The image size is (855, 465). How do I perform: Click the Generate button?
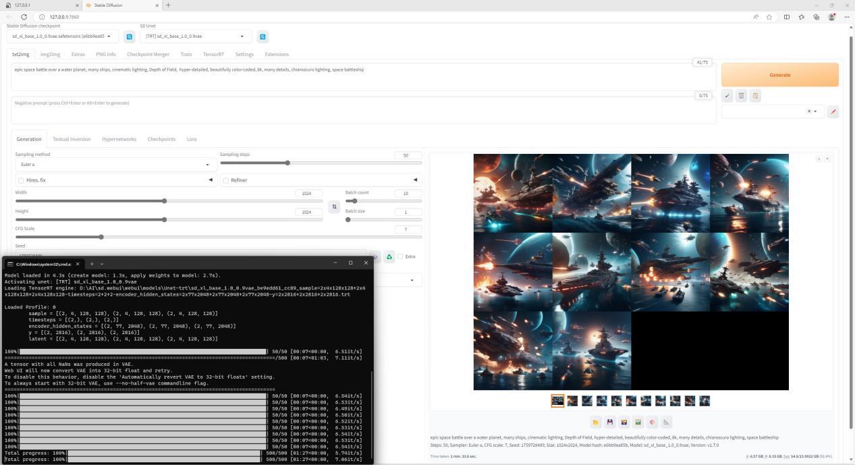779,75
